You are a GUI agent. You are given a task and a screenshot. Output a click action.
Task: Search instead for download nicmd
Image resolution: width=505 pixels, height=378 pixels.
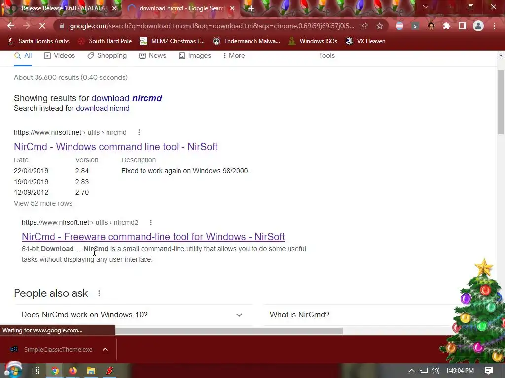[103, 108]
